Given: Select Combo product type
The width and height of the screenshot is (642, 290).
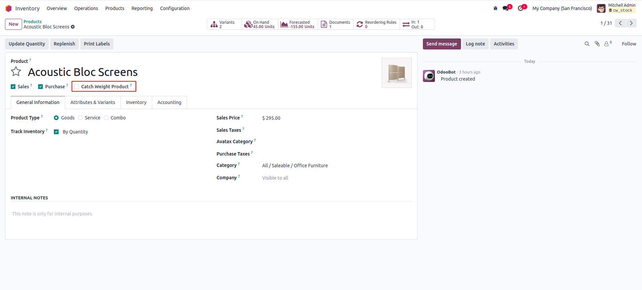Looking at the screenshot, I should point(106,118).
